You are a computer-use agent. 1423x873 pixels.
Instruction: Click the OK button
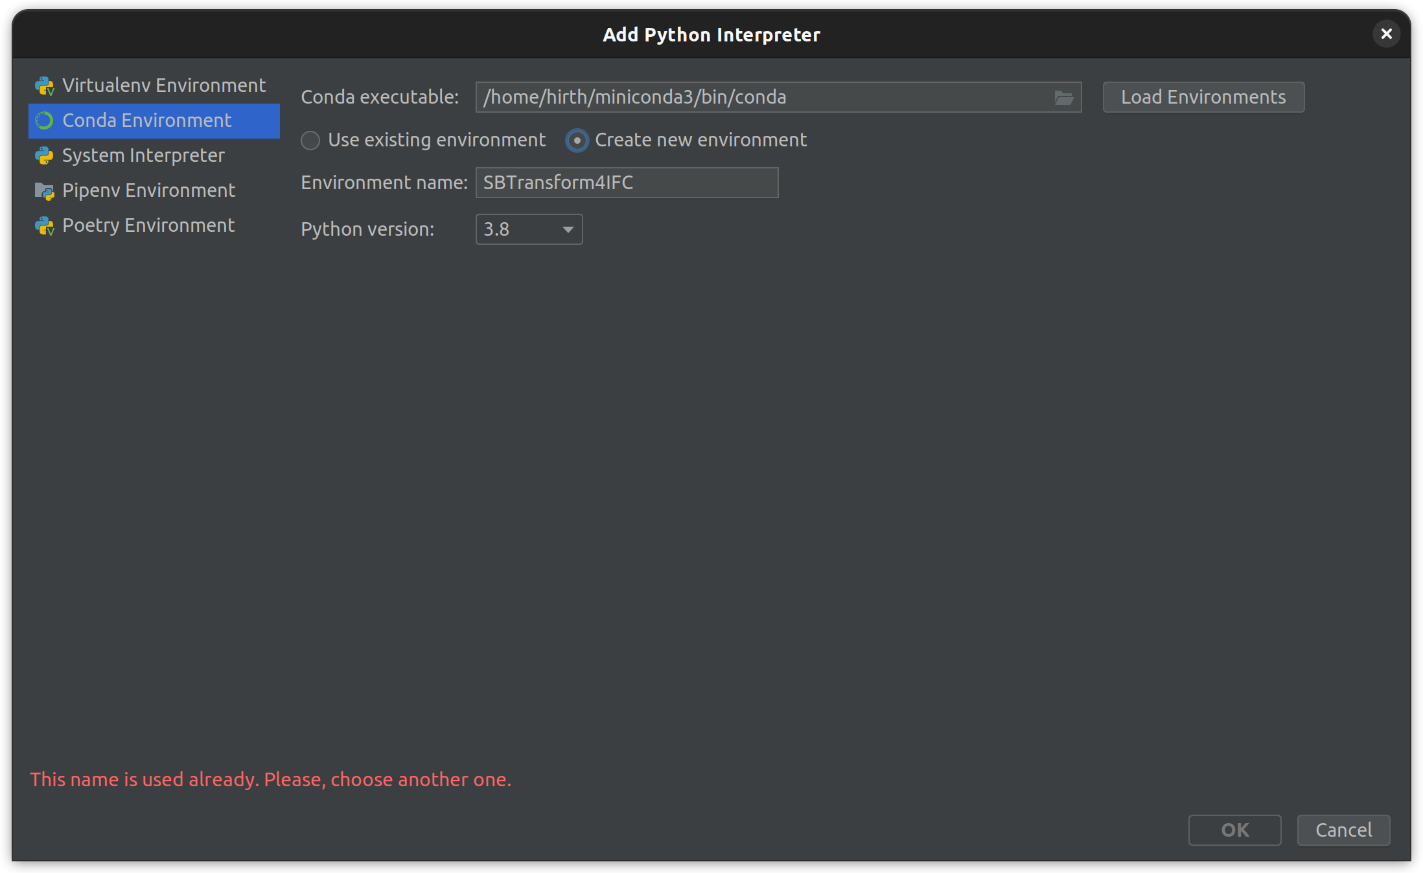[x=1234, y=830]
